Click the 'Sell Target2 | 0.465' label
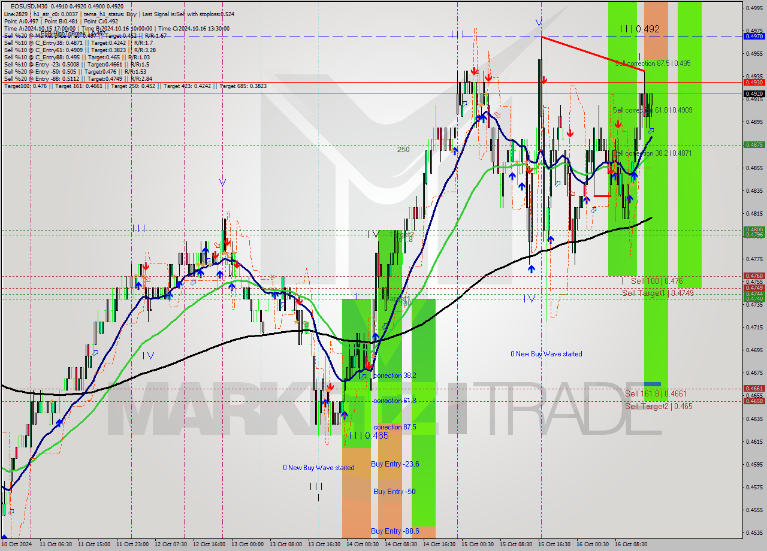 659,406
